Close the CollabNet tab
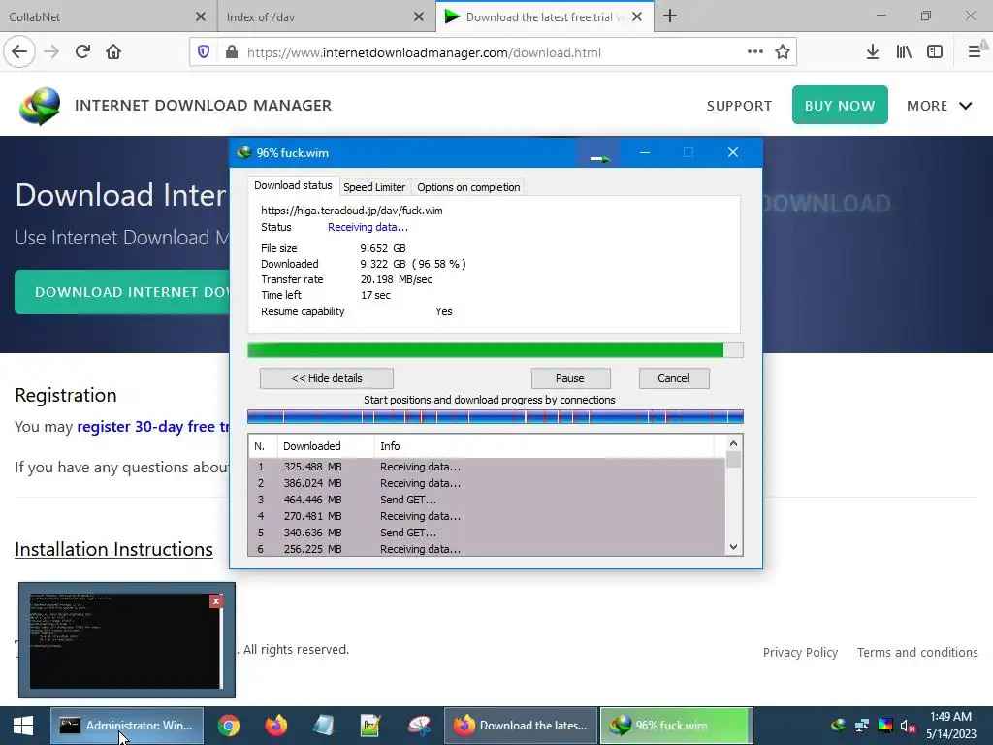993x745 pixels. click(200, 17)
